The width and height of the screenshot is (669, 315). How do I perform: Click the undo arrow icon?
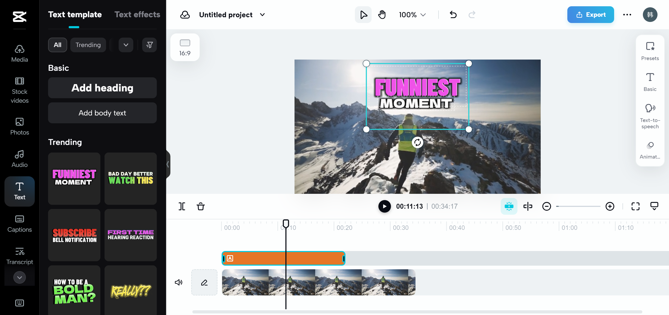tap(453, 15)
